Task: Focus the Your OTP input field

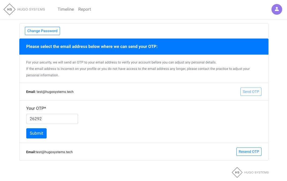Action: point(52,119)
